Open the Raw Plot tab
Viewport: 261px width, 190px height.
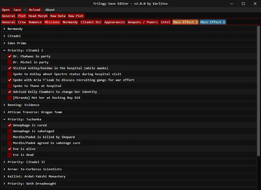pyautogui.click(x=76, y=16)
